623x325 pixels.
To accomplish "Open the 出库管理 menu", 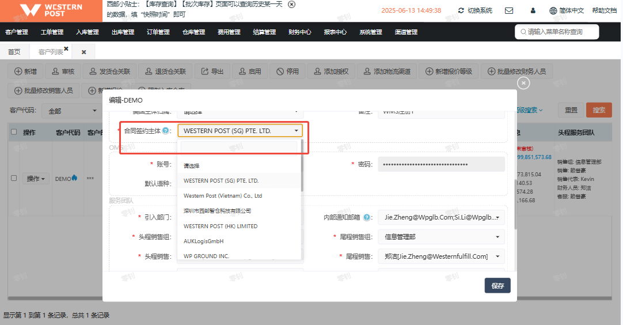I will (x=123, y=32).
